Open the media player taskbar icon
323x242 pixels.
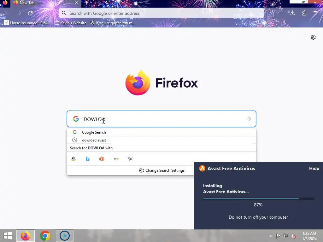pos(64,236)
